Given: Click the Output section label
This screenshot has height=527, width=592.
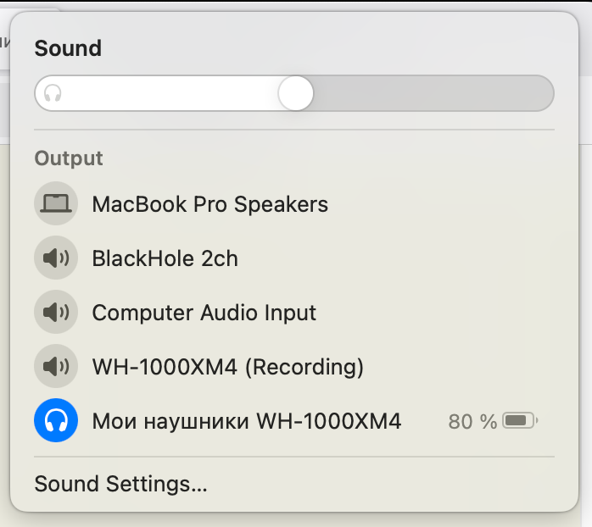Looking at the screenshot, I should (x=69, y=158).
